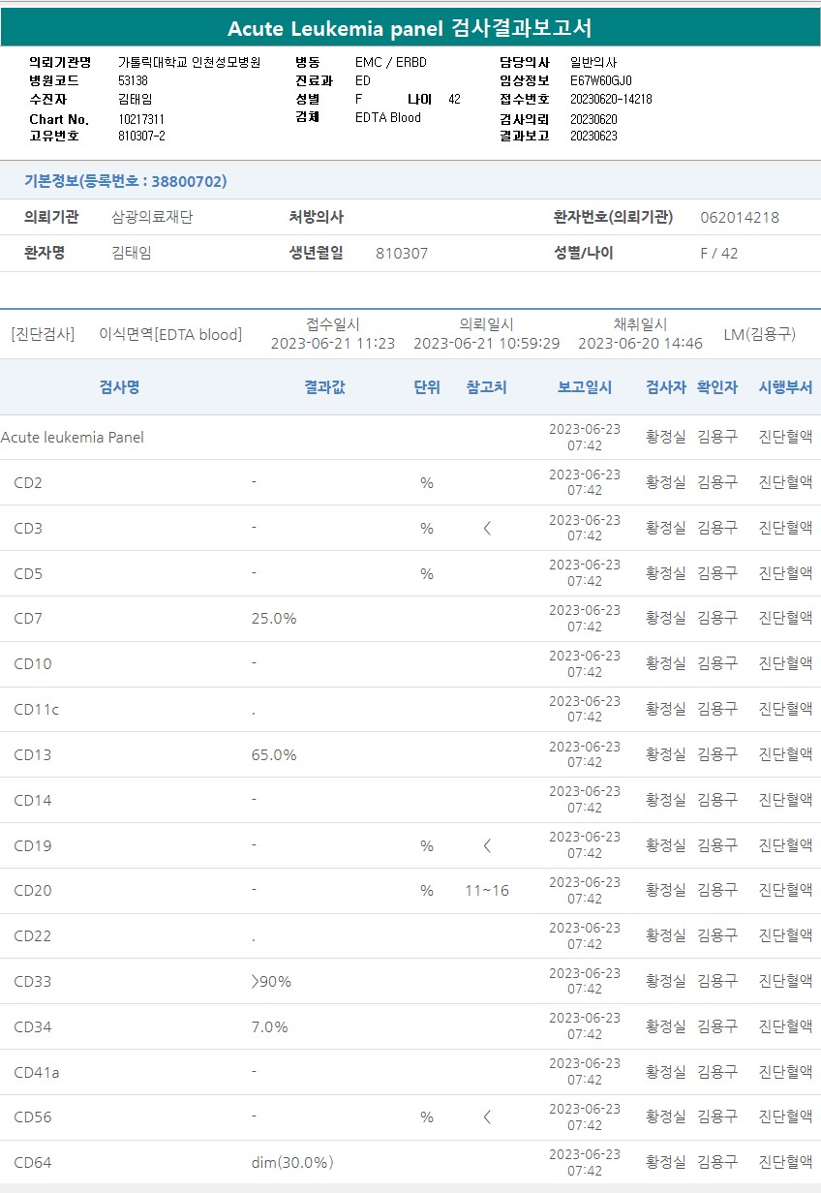Click the 보고일시 column header
Screen dimensions: 821x1193
[x=585, y=387]
